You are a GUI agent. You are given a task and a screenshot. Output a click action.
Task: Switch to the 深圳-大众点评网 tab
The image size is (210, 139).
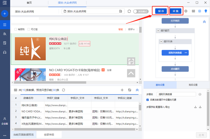(67, 3)
